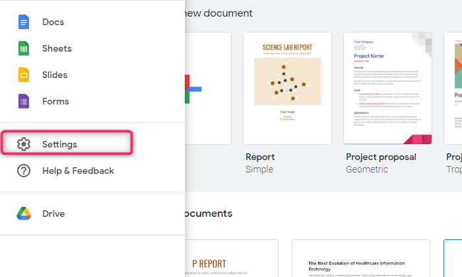Open the Science Lab Report template thumbnail
The image size is (462, 277).
[287, 88]
